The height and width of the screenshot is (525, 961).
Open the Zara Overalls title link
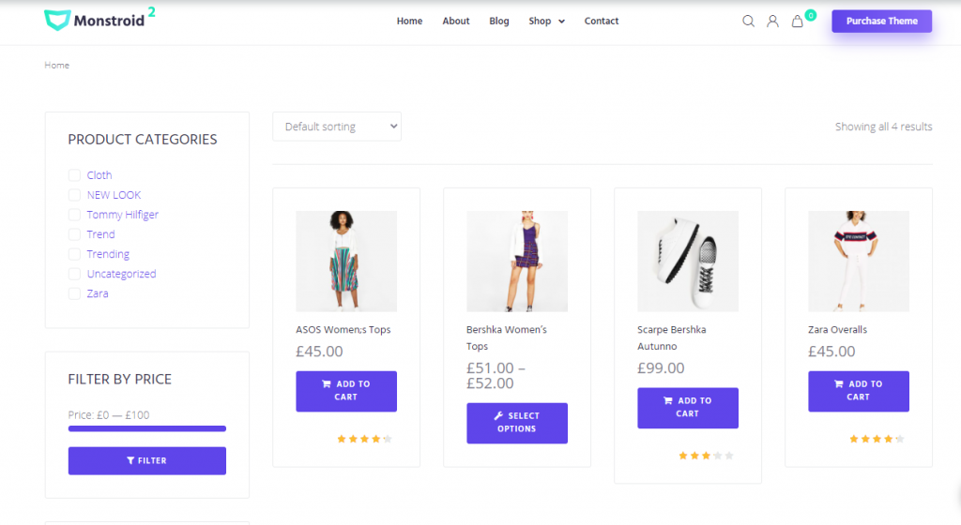tap(837, 329)
